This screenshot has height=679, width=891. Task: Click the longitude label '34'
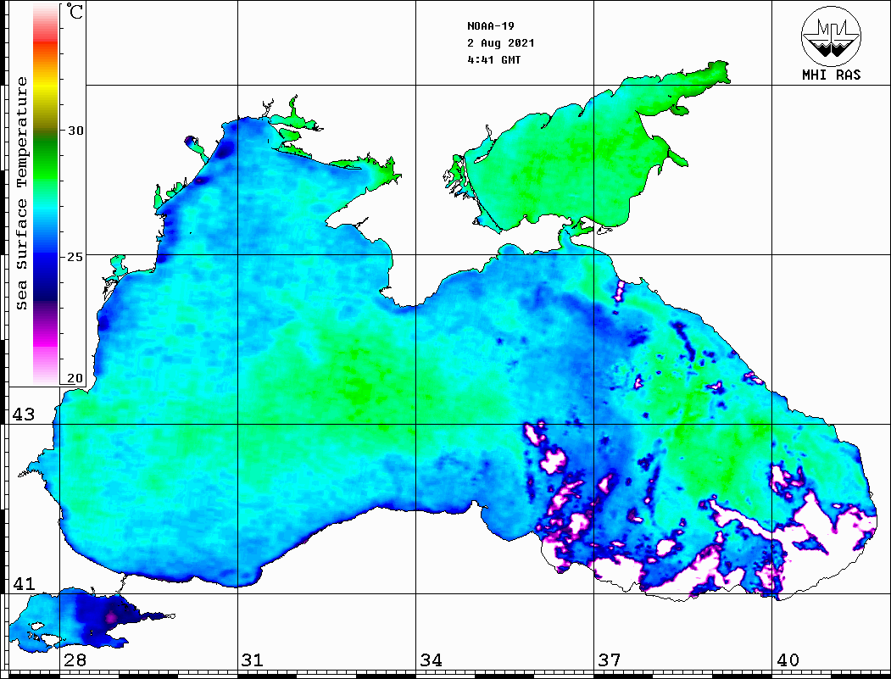(x=432, y=660)
